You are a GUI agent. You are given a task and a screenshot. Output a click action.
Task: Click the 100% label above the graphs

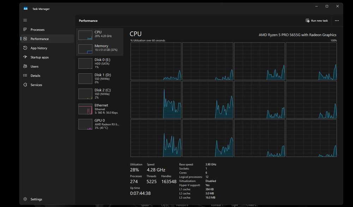[x=334, y=40]
